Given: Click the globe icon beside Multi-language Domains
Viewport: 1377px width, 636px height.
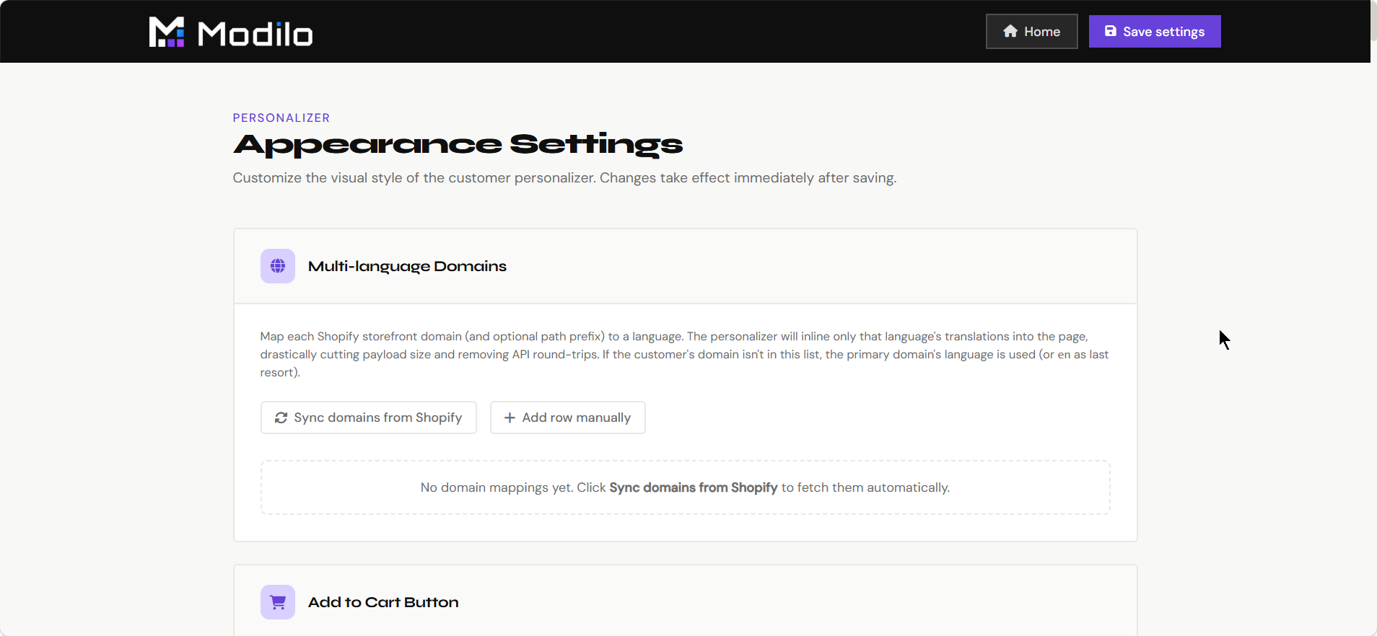Looking at the screenshot, I should (278, 266).
